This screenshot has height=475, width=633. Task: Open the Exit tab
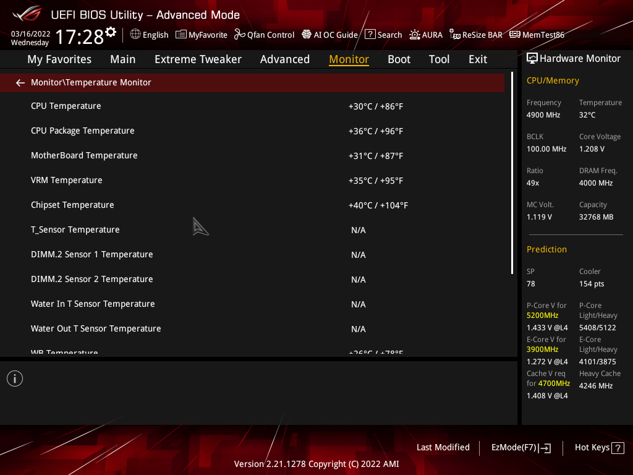pos(478,59)
